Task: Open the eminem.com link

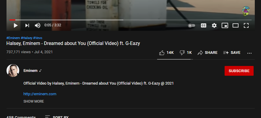Action: [x=40, y=94]
